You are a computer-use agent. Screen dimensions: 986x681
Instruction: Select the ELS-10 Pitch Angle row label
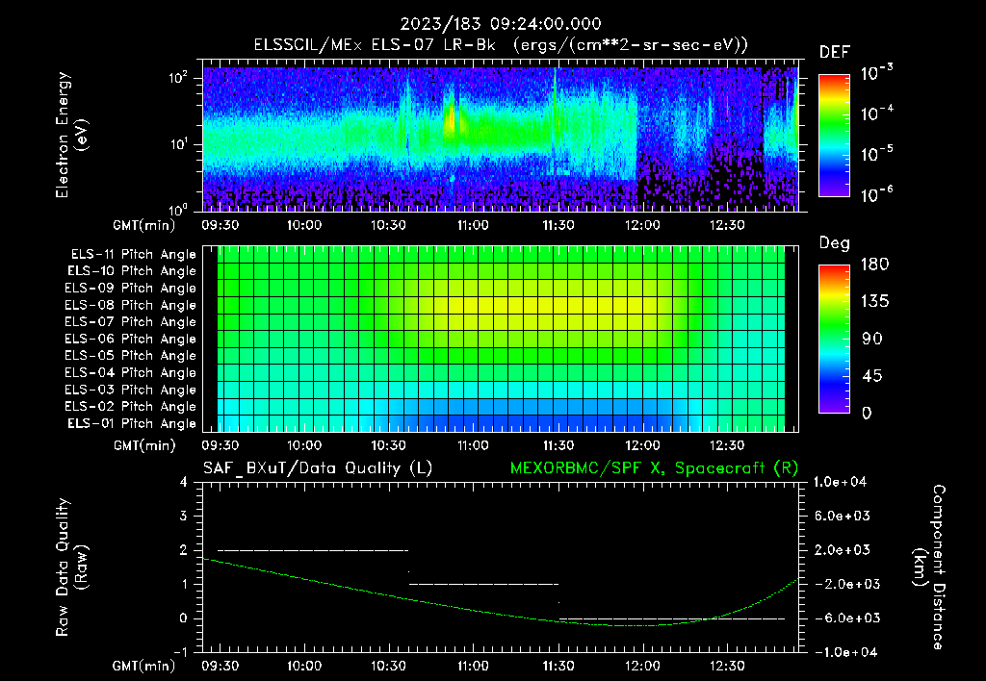click(x=132, y=271)
